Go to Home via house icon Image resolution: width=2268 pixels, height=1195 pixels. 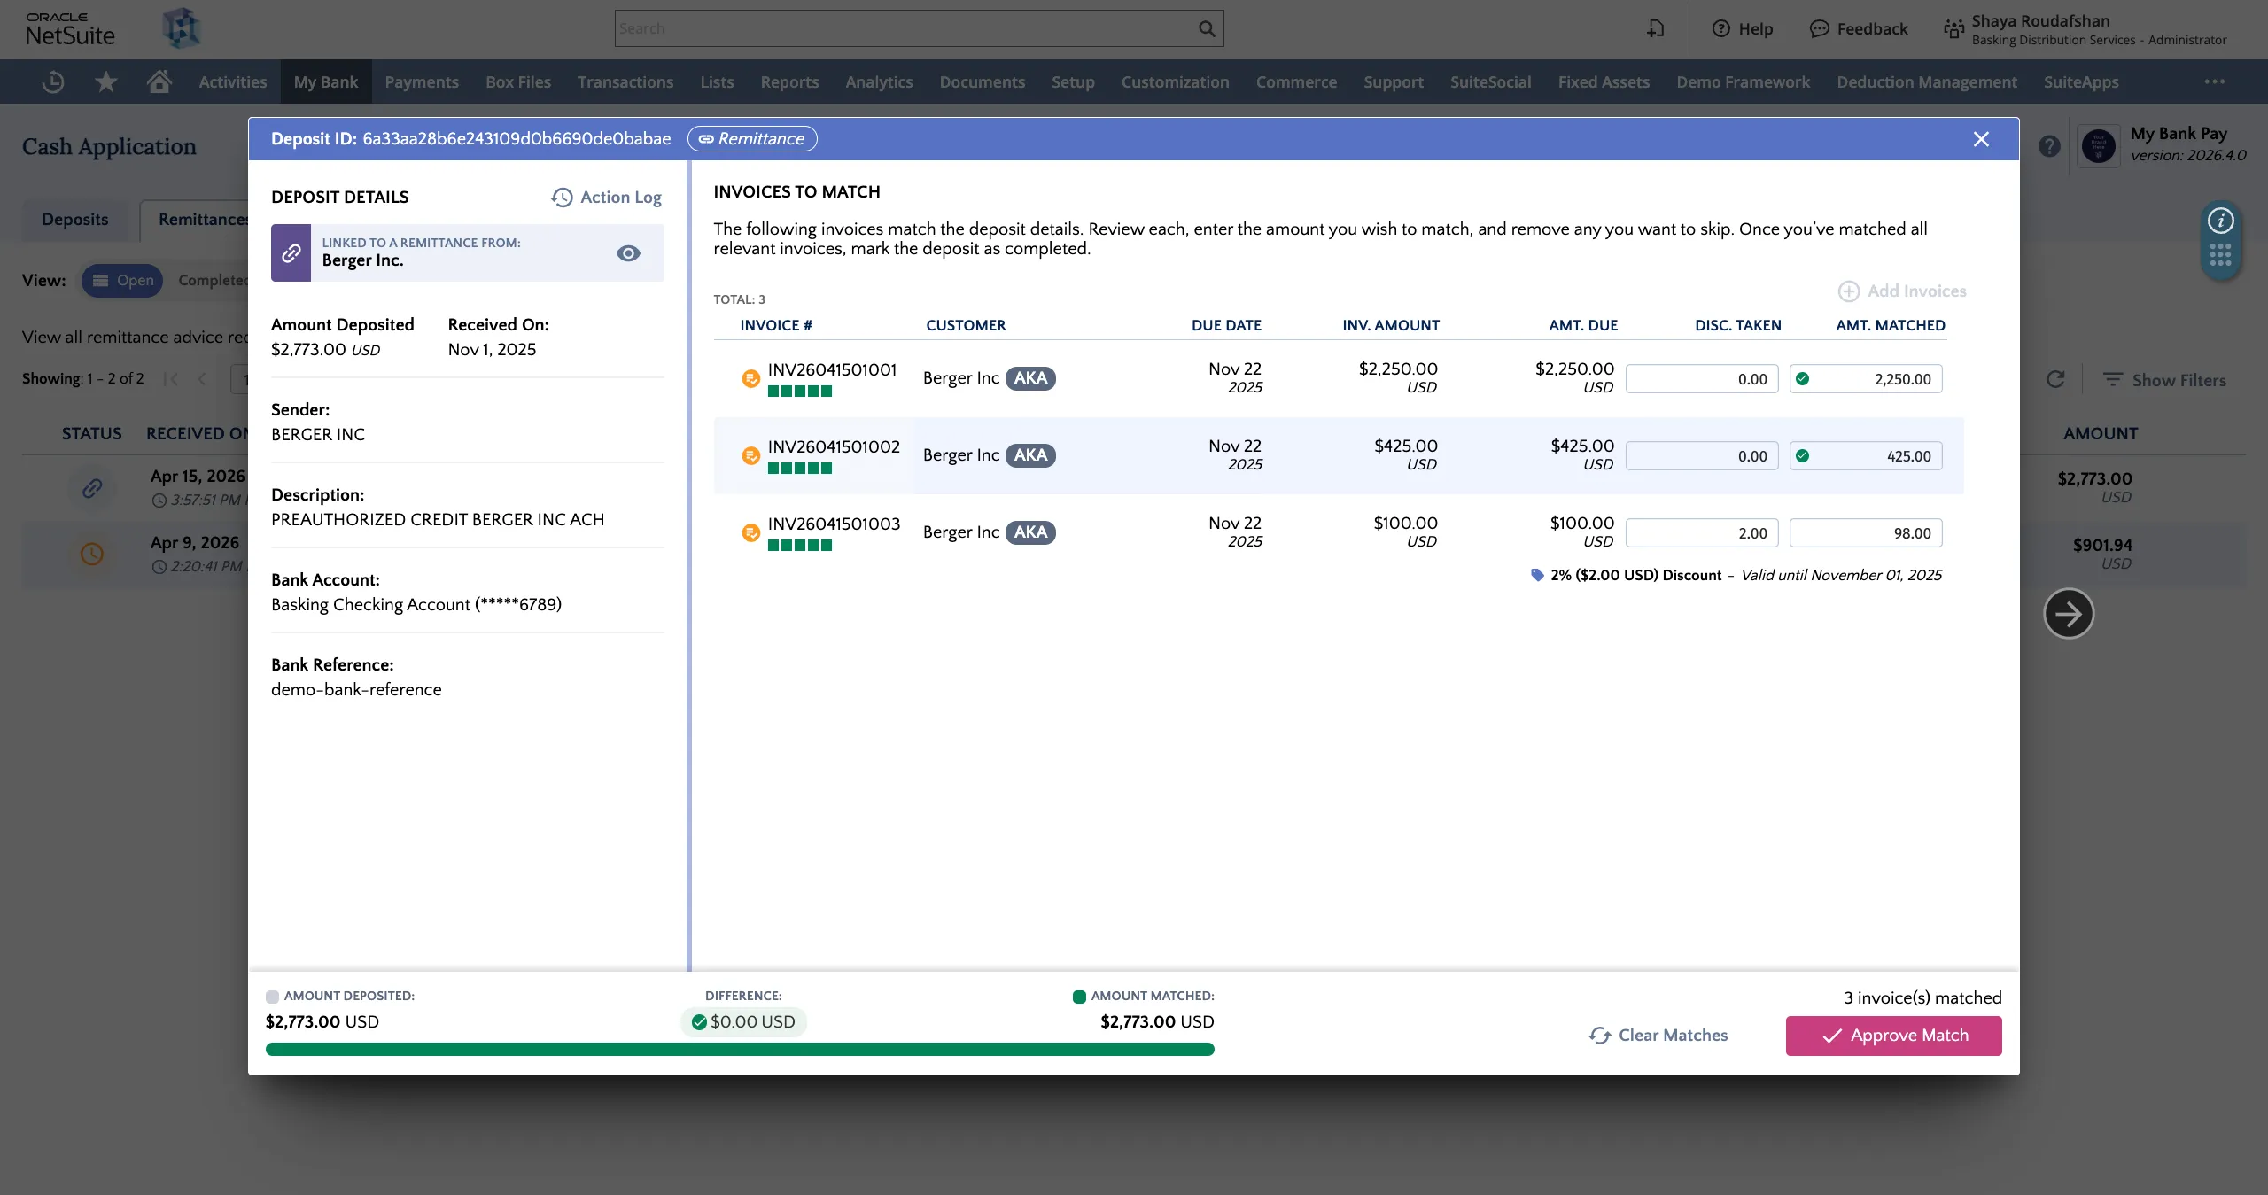[x=159, y=81]
